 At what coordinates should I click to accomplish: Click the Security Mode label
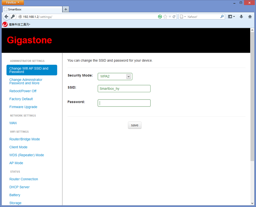(80, 75)
